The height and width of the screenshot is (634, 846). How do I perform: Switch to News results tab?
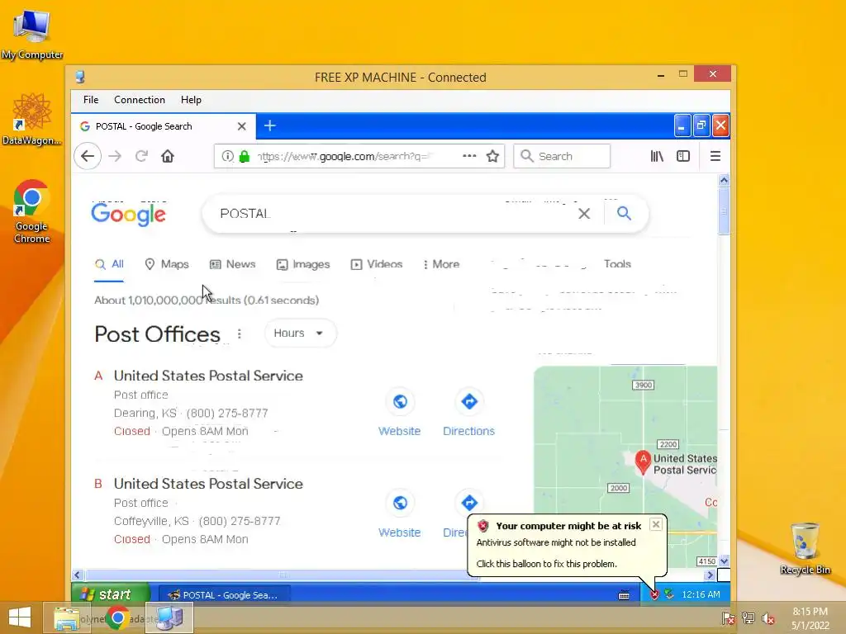click(x=232, y=264)
